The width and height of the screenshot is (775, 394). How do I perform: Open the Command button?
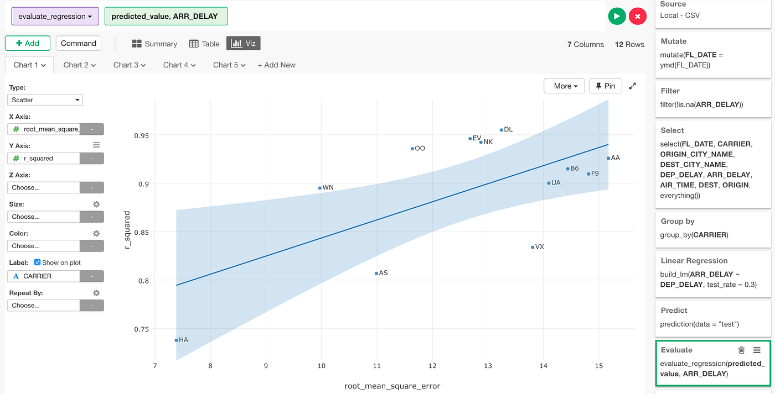[x=78, y=43]
